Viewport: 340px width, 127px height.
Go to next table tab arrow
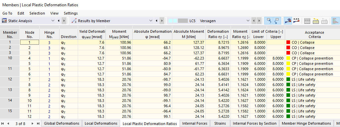[32, 124]
